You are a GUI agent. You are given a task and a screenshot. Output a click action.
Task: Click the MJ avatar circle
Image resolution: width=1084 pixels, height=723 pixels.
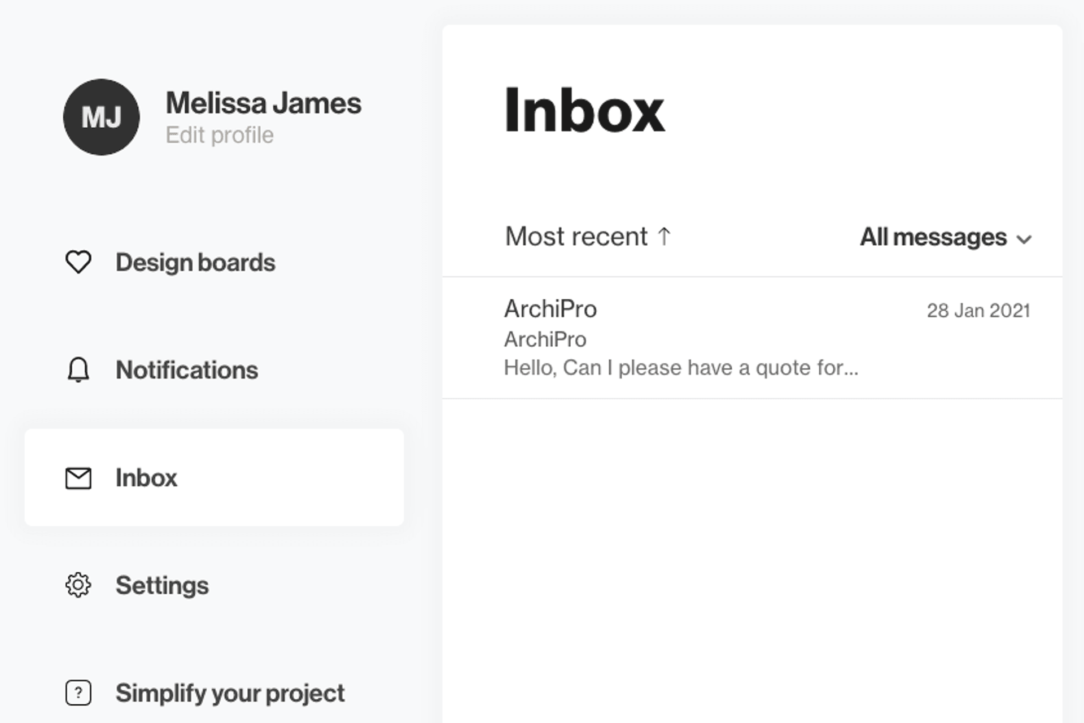(x=101, y=117)
